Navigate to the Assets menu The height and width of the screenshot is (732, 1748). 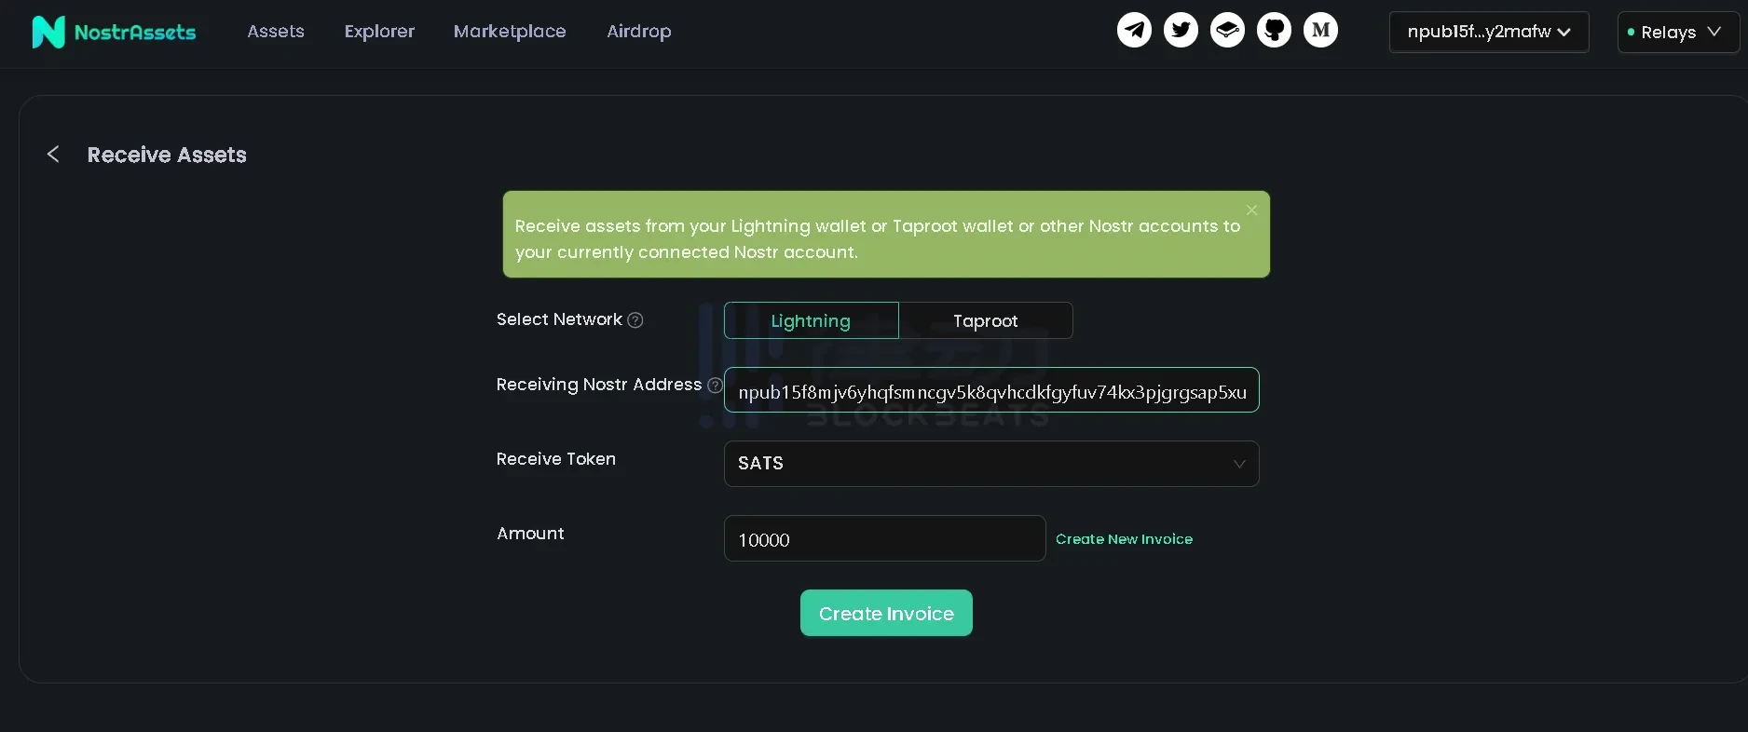point(276,32)
